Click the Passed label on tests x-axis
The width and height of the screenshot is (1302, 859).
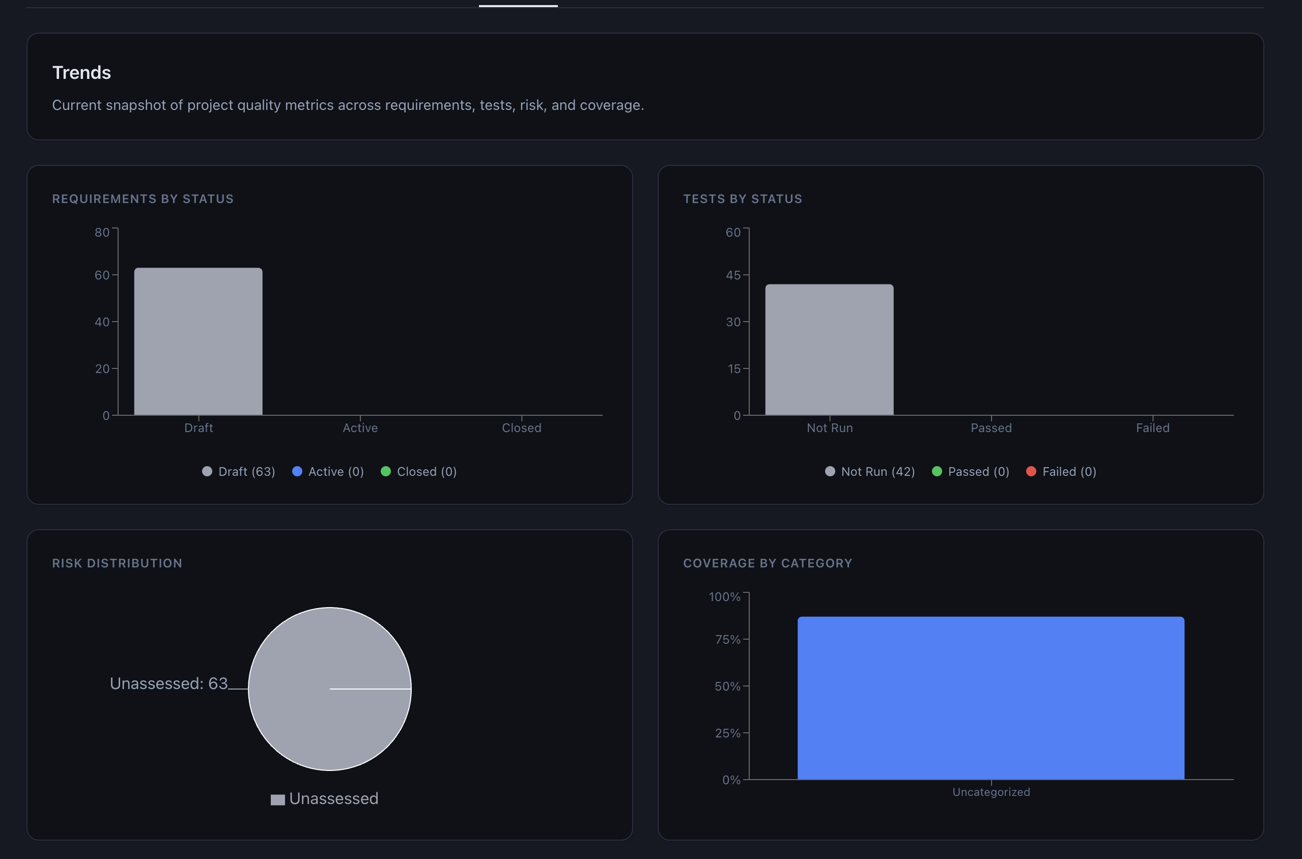[x=992, y=428]
